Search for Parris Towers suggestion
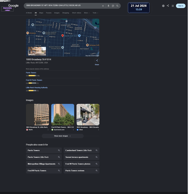Image resolution: width=190 pixels, height=194 pixels. [x=44, y=150]
